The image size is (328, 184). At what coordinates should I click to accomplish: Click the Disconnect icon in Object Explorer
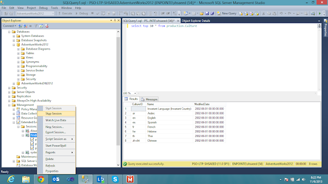point(25,26)
